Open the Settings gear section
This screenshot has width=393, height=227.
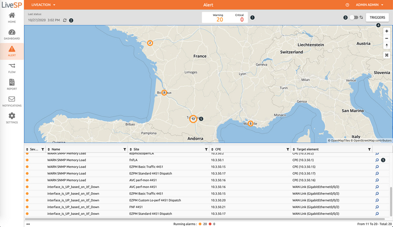point(12,118)
